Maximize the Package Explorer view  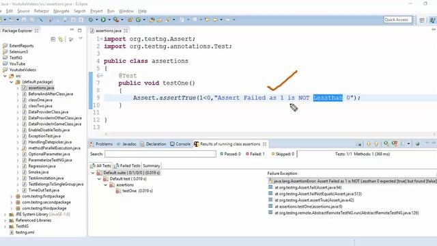[80, 30]
